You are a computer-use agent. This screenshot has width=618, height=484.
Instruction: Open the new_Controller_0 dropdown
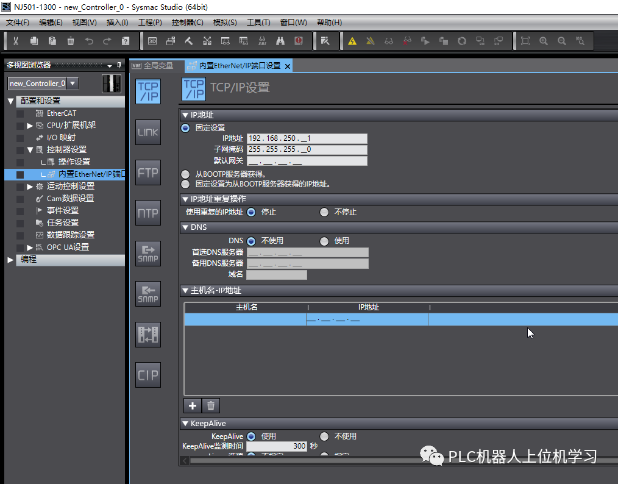(73, 83)
